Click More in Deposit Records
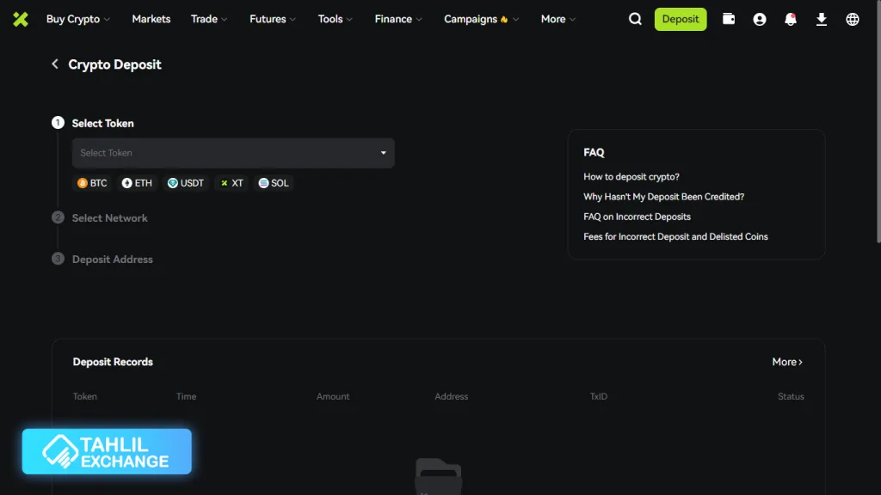This screenshot has height=495, width=881. tap(787, 362)
